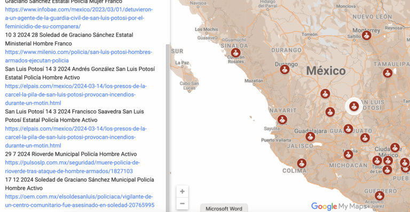Click the marker directly east of the Nayarit label

click(330, 112)
